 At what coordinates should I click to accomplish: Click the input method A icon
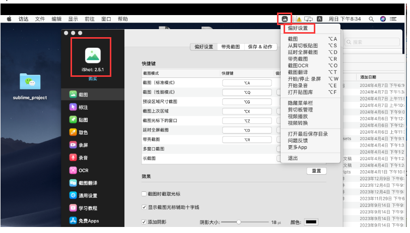319,19
